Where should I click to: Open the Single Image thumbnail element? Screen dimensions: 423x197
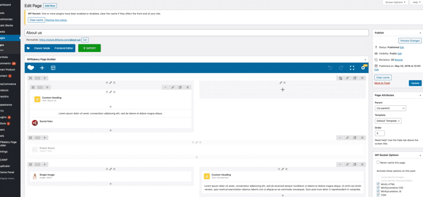click(x=35, y=176)
